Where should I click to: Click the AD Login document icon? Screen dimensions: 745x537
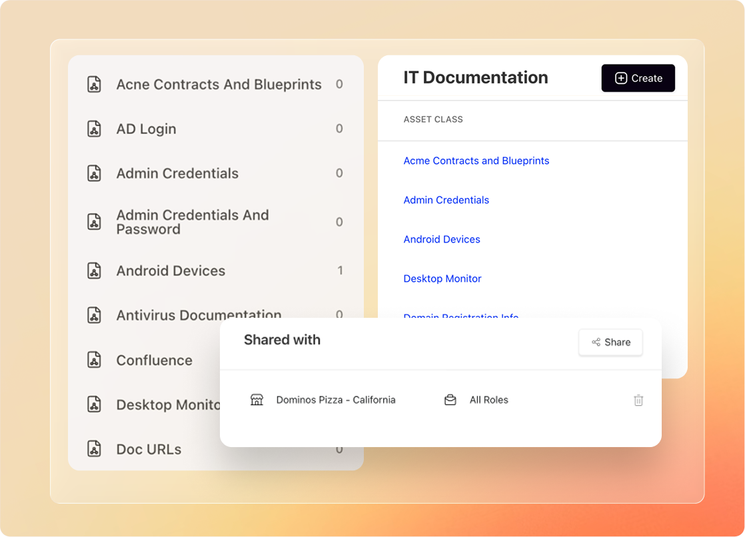pos(95,129)
